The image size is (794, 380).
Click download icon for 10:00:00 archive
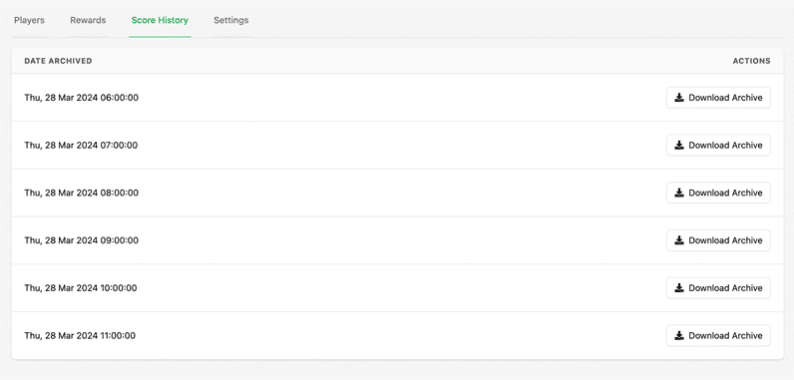click(679, 288)
